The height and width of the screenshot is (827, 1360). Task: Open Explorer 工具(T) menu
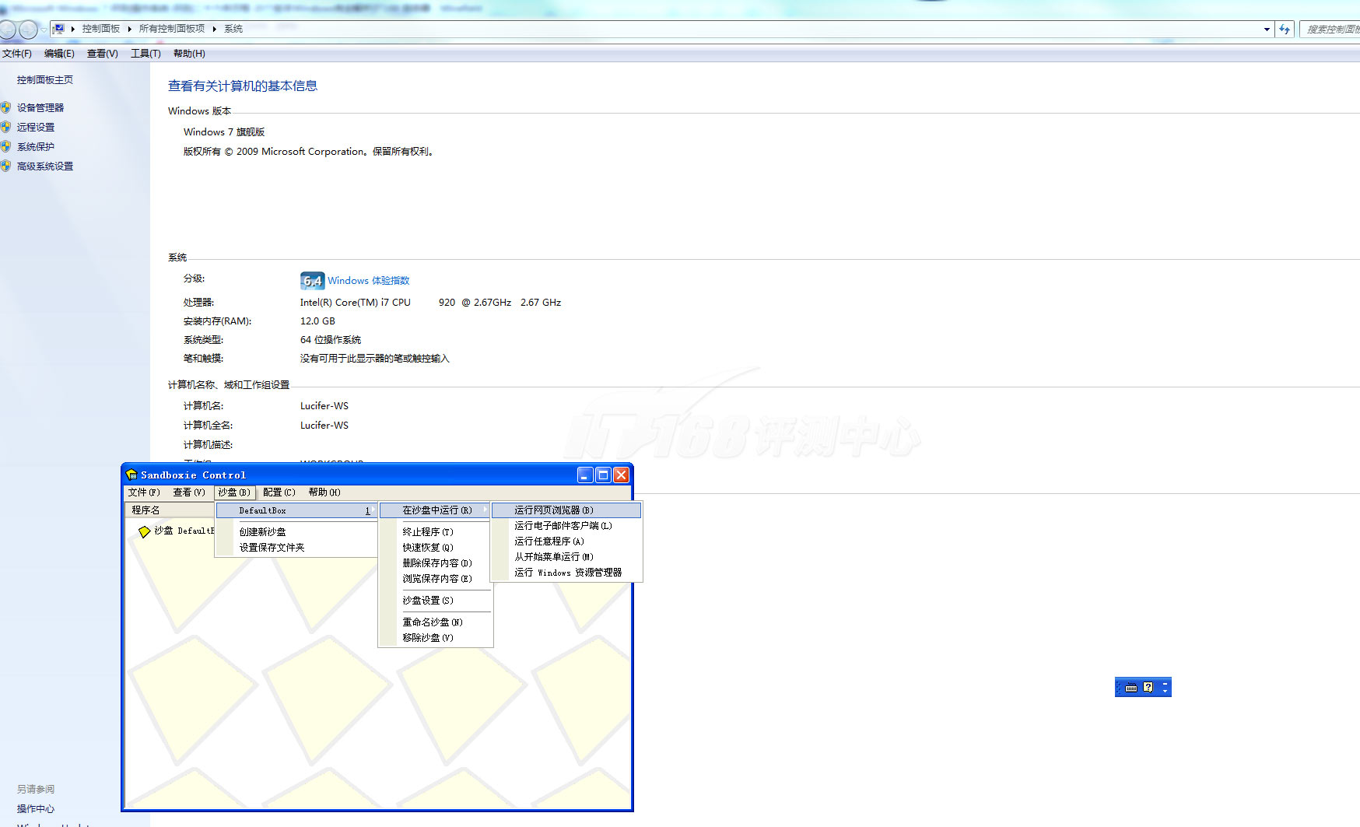[145, 54]
